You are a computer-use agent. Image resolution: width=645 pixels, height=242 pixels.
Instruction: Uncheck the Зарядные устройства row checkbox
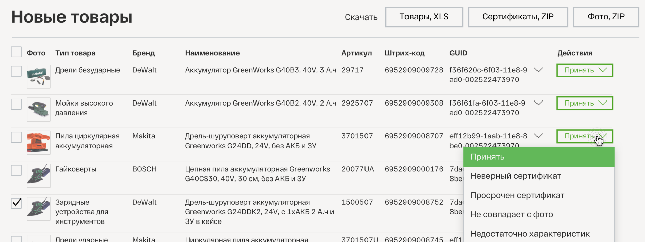coord(16,203)
